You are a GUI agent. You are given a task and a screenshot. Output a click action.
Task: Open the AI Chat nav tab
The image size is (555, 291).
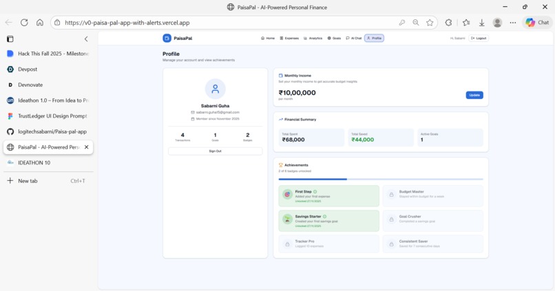pyautogui.click(x=354, y=39)
